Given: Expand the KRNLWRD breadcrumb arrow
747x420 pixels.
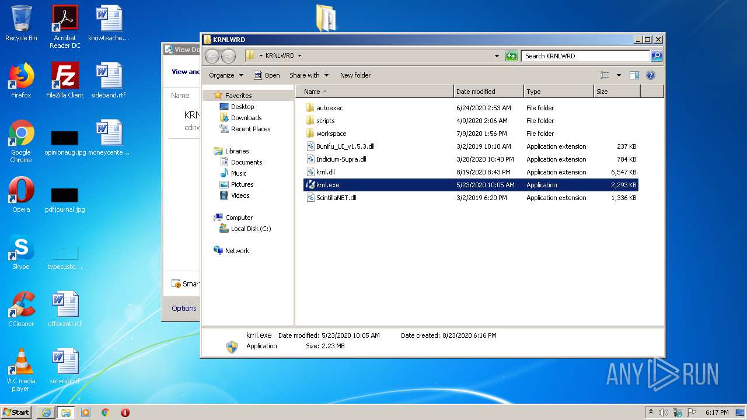Looking at the screenshot, I should (x=299, y=56).
